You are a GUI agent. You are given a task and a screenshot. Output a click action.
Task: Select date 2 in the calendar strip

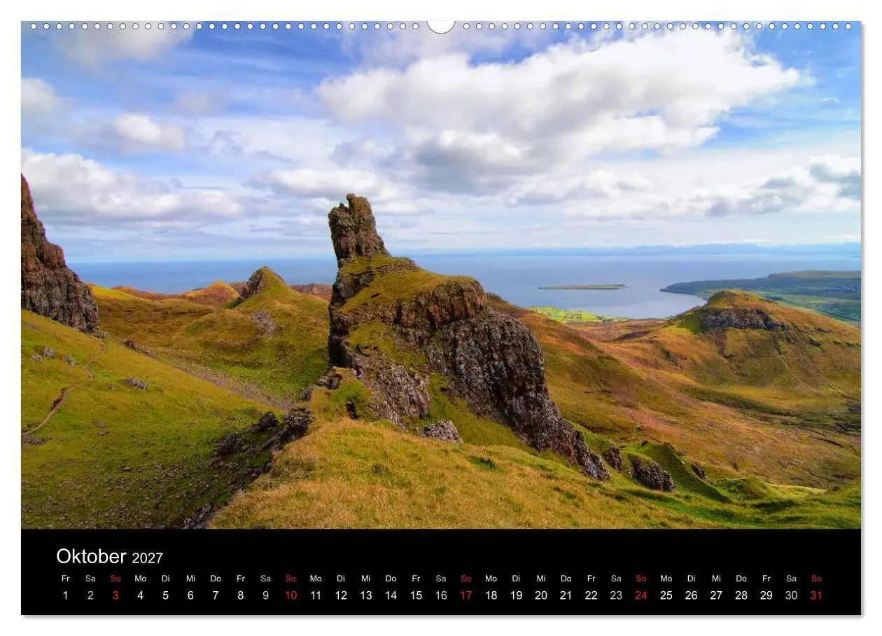coord(90,595)
